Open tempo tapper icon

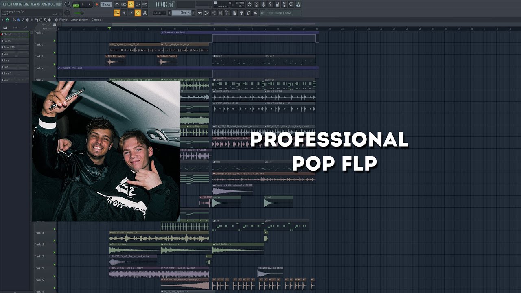[248, 13]
